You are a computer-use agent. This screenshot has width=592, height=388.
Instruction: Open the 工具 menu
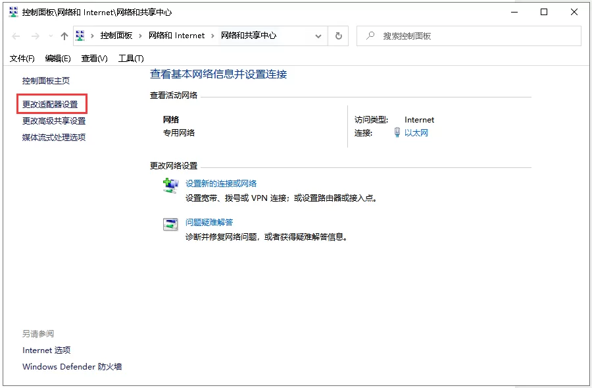[x=130, y=58]
